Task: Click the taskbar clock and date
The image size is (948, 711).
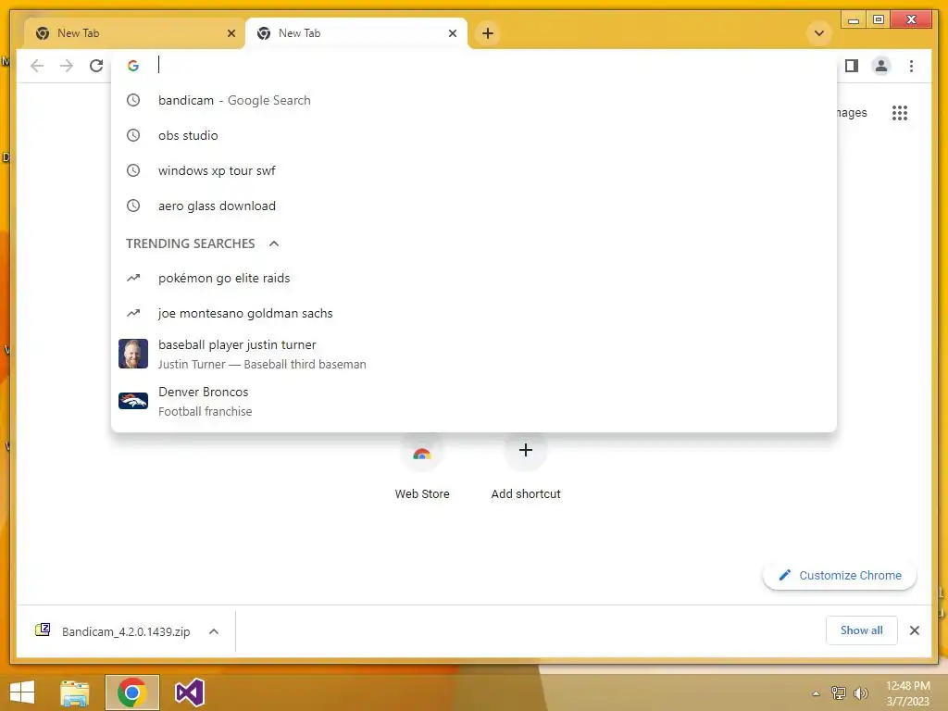Action: [907, 693]
